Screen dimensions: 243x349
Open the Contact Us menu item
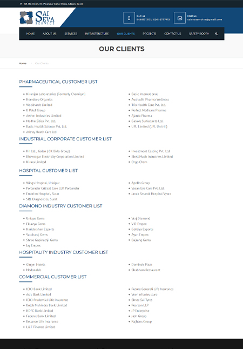click(172, 34)
